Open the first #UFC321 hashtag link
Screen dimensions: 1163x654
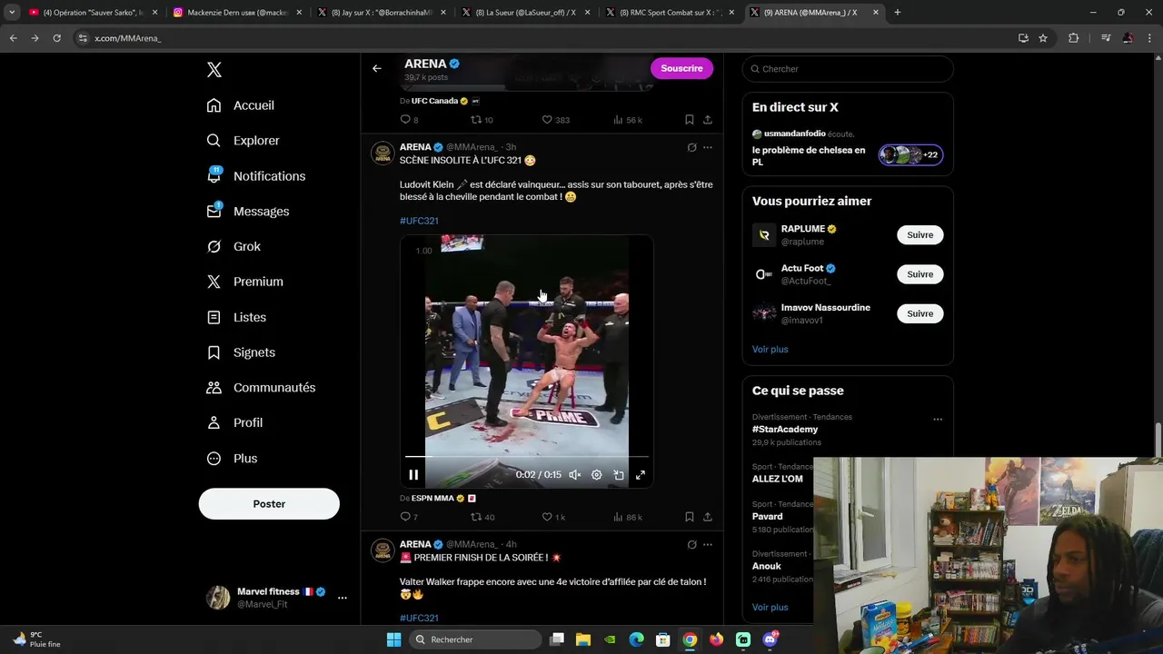(419, 221)
